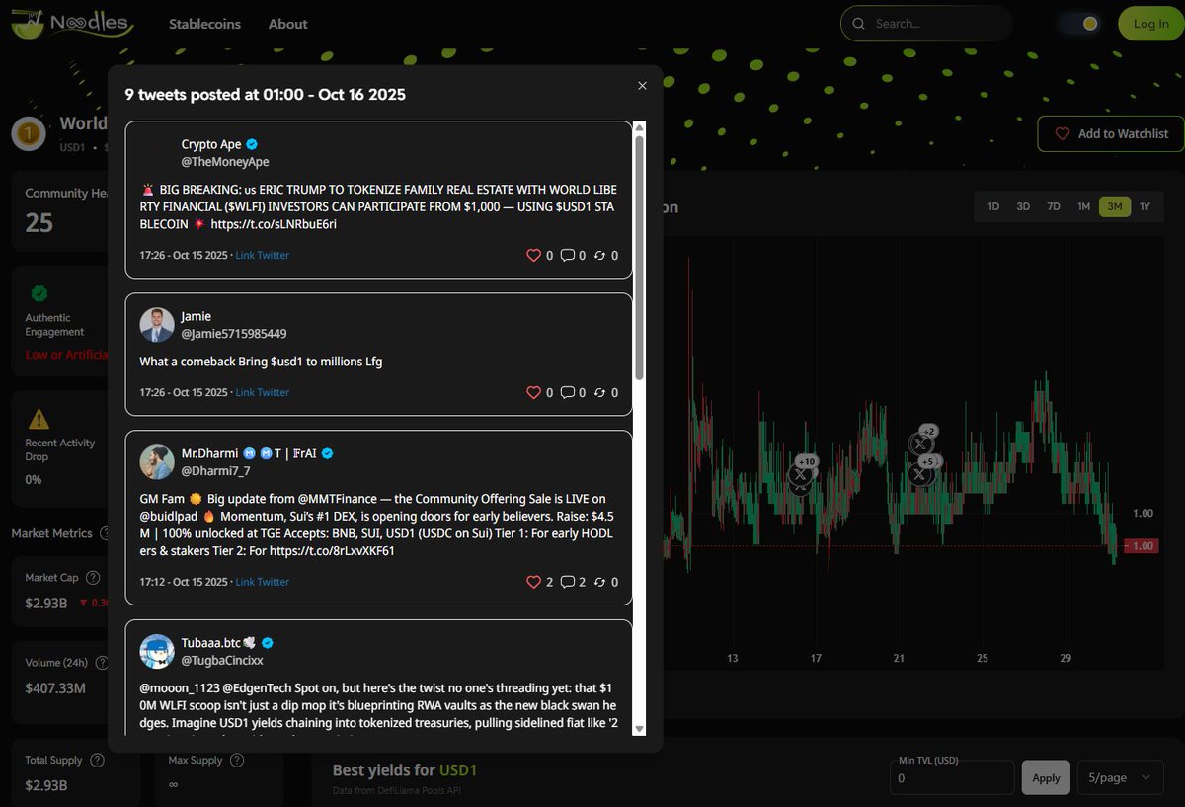Screen dimensions: 1185x807
Task: Open Mr.Dharmi's profile avatar
Action: click(157, 462)
